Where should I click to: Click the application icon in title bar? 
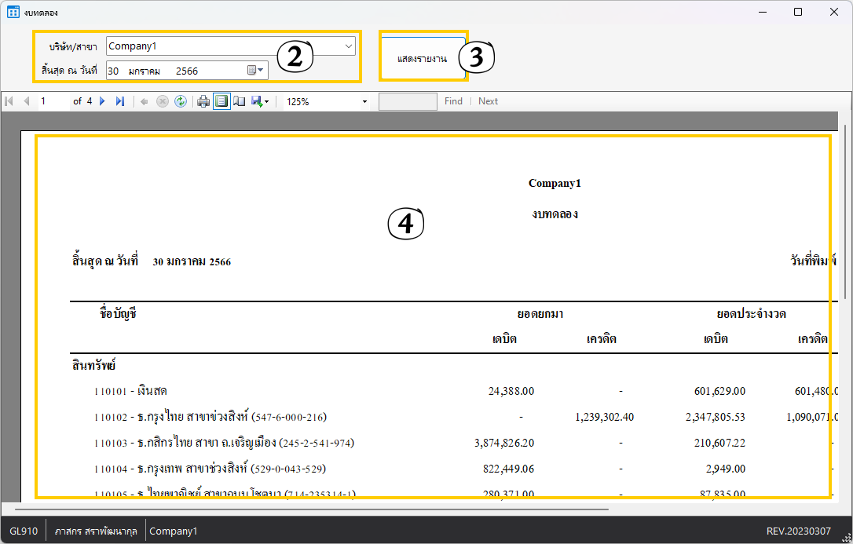(13, 13)
